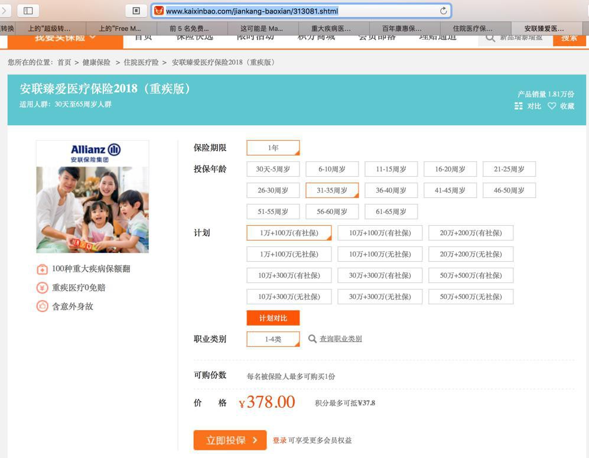
Task: Click the 登录 login link
Action: tap(279, 440)
